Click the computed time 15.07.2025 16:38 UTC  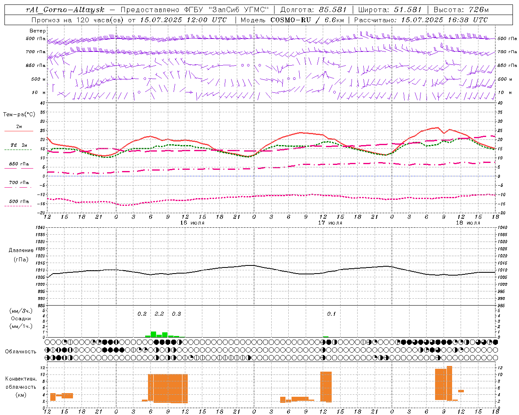(444, 19)
